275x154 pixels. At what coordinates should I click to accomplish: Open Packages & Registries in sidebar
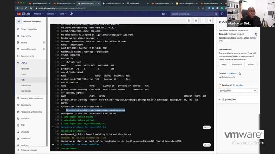coord(31,112)
